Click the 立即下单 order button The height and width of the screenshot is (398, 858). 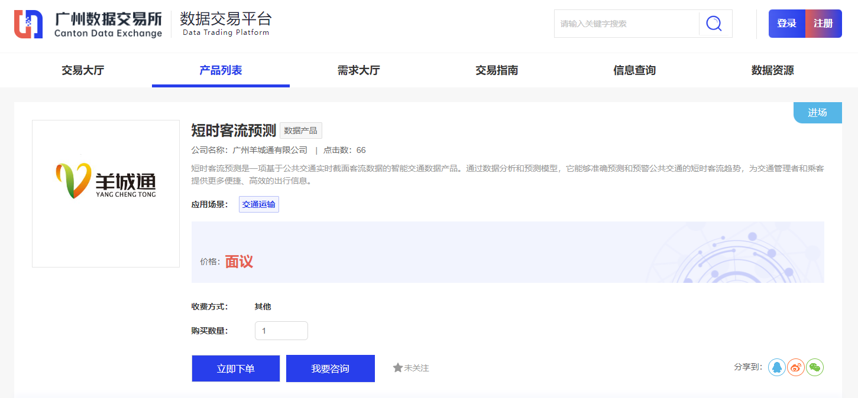[x=235, y=368]
